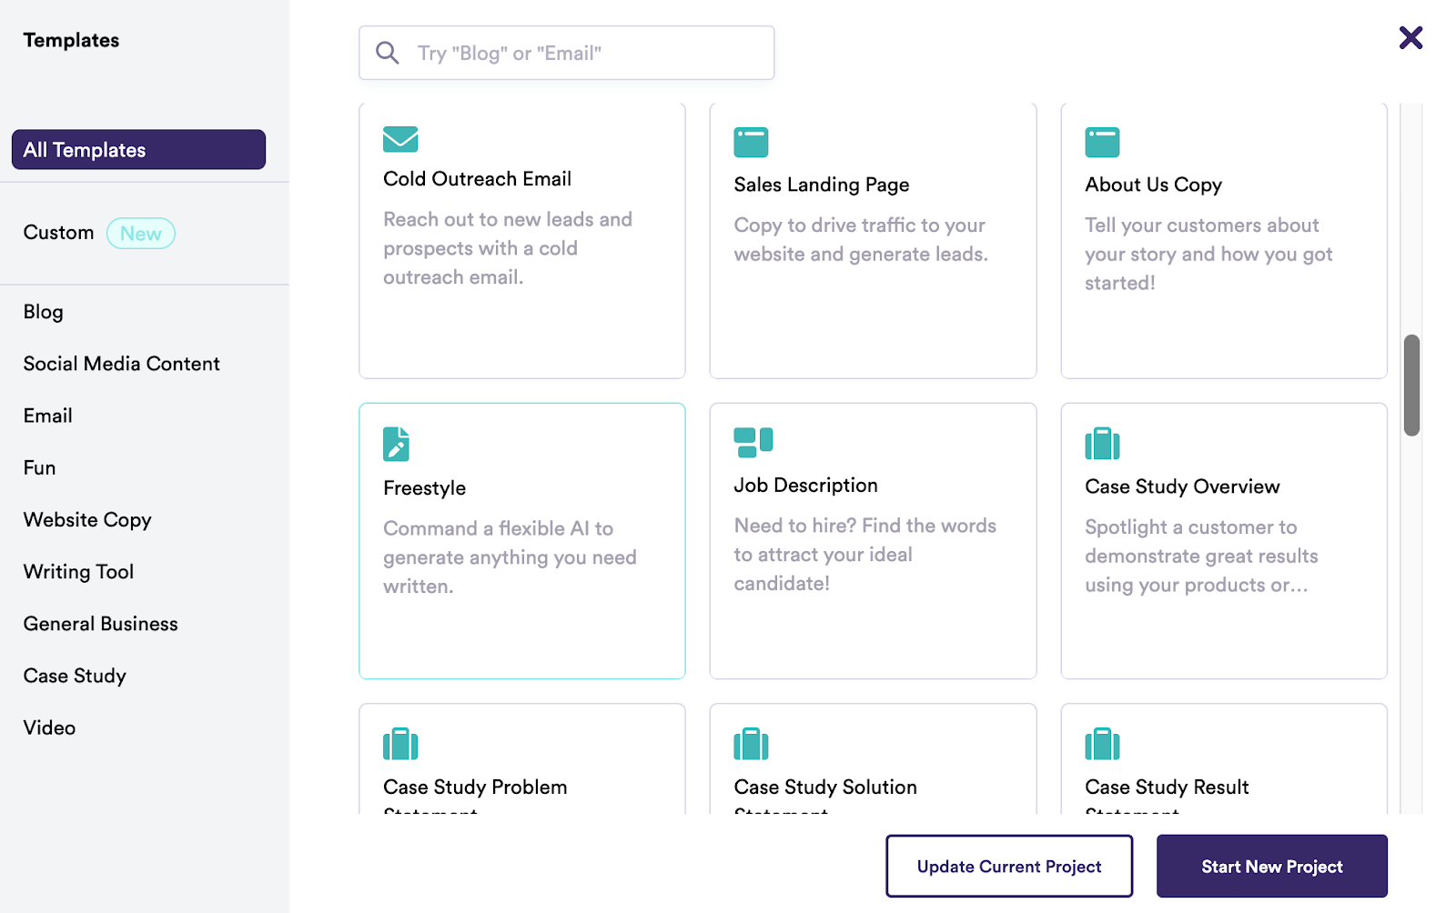Image resolution: width=1456 pixels, height=913 pixels.
Task: Open the General Business category
Action: coord(101,624)
